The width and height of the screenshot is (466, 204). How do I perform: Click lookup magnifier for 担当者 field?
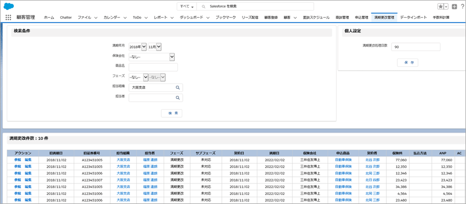tap(178, 98)
